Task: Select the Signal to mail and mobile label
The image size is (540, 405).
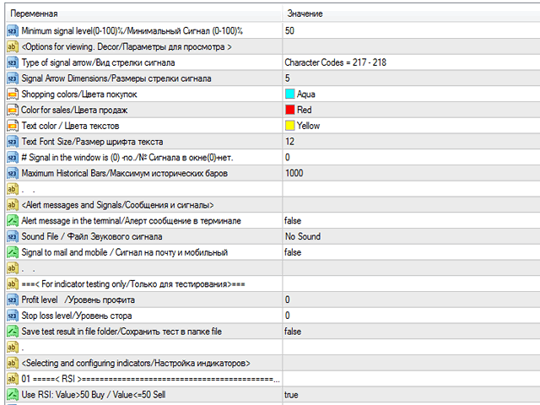Action: coord(125,252)
